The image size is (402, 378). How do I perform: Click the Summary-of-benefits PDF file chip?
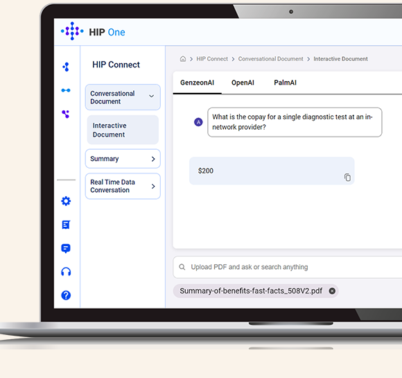click(x=256, y=291)
